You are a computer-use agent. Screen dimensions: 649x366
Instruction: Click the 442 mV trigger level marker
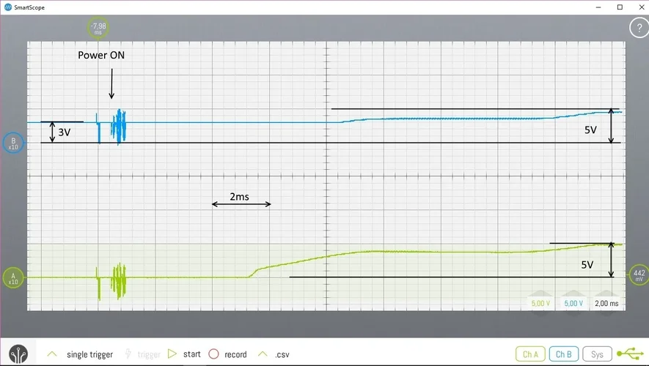[639, 274]
